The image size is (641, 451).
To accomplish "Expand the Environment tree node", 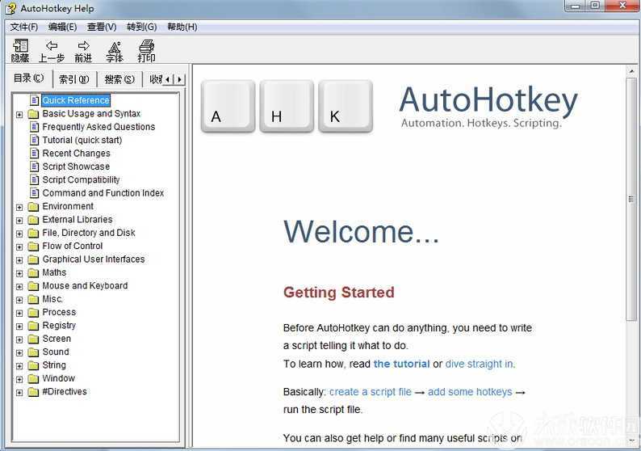I will [x=19, y=207].
